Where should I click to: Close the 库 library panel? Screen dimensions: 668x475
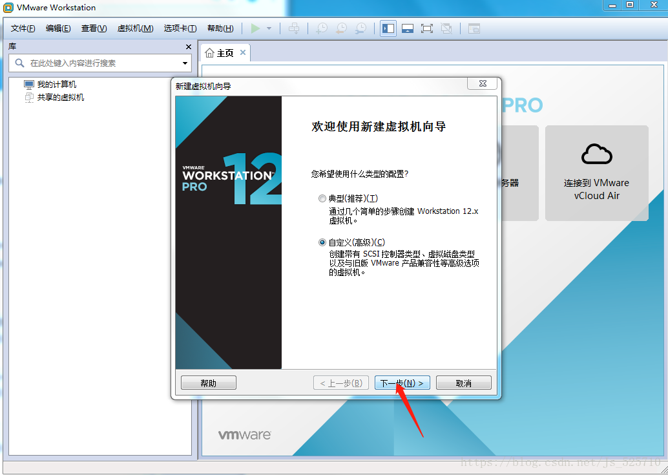click(x=189, y=47)
